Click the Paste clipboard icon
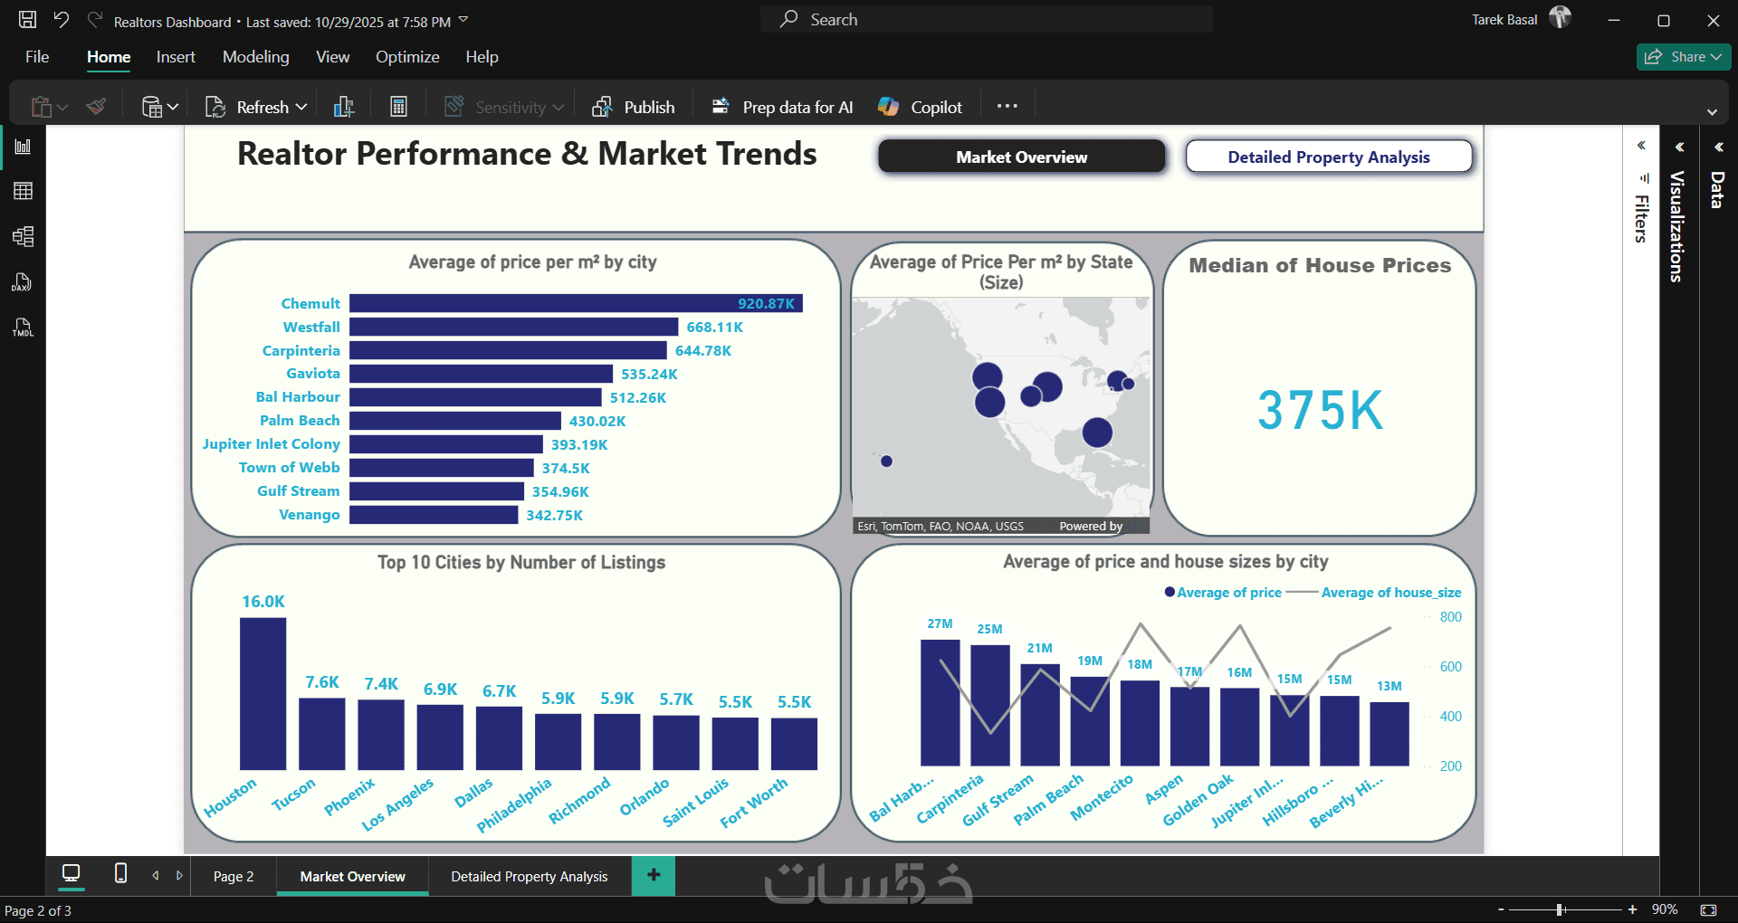This screenshot has height=923, width=1738. [x=41, y=107]
